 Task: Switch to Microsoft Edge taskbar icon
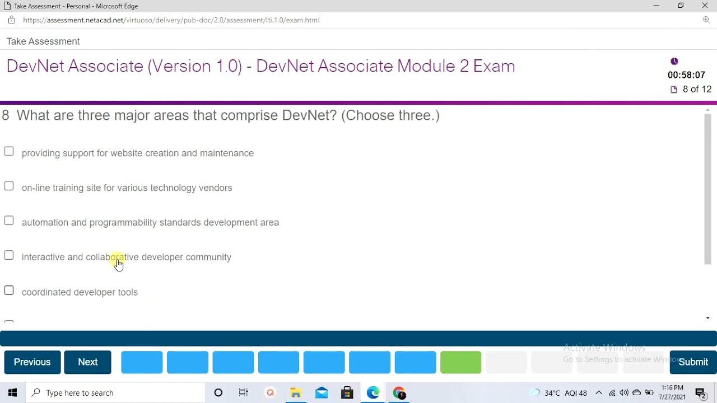(373, 393)
